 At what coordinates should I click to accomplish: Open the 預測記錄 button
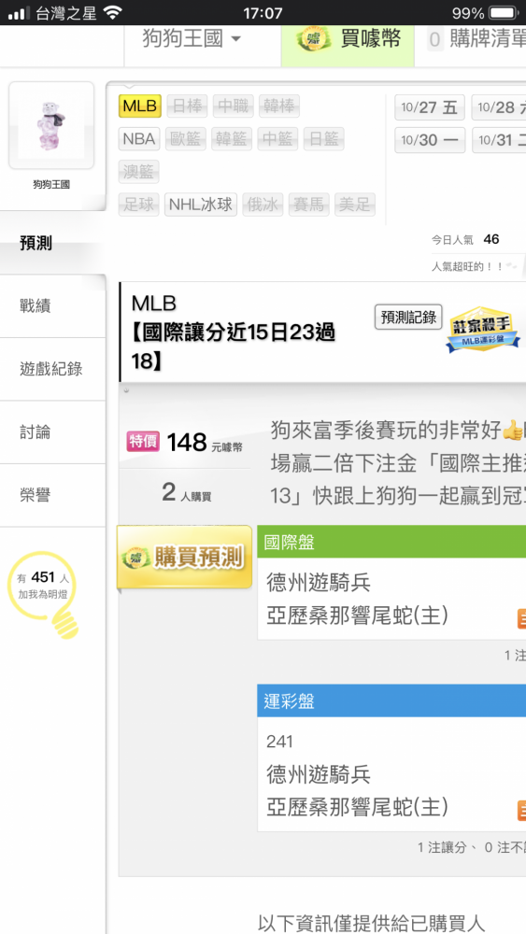point(408,317)
